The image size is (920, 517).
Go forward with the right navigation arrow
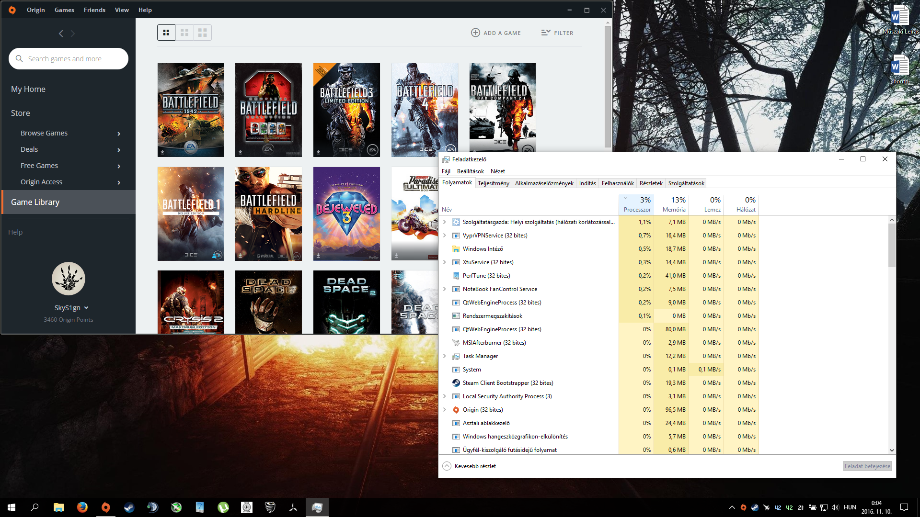tap(73, 34)
